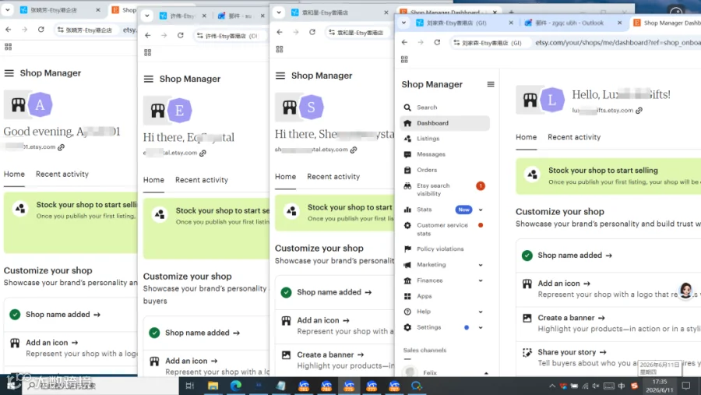This screenshot has height=395, width=701.
Task: Click the Policy violations flag icon
Action: click(407, 249)
